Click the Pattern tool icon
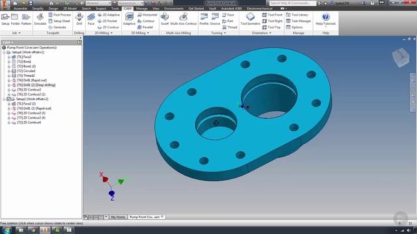Image resolution: width=417 pixels, height=234 pixels. (26, 19)
